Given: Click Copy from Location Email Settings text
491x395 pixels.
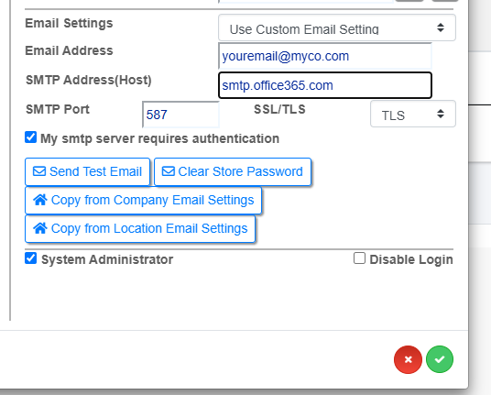Looking at the screenshot, I should point(149,229).
